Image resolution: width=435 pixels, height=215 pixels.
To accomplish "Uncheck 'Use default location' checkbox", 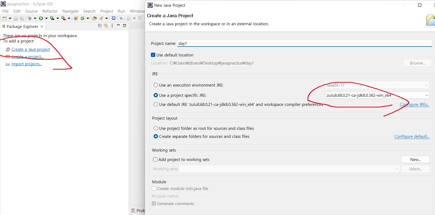I will point(153,55).
